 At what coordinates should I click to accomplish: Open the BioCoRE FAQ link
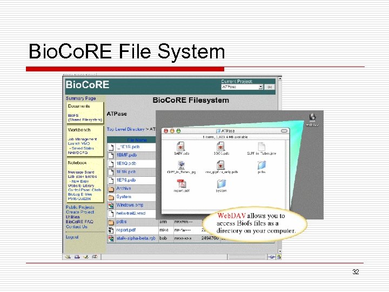tap(79, 222)
